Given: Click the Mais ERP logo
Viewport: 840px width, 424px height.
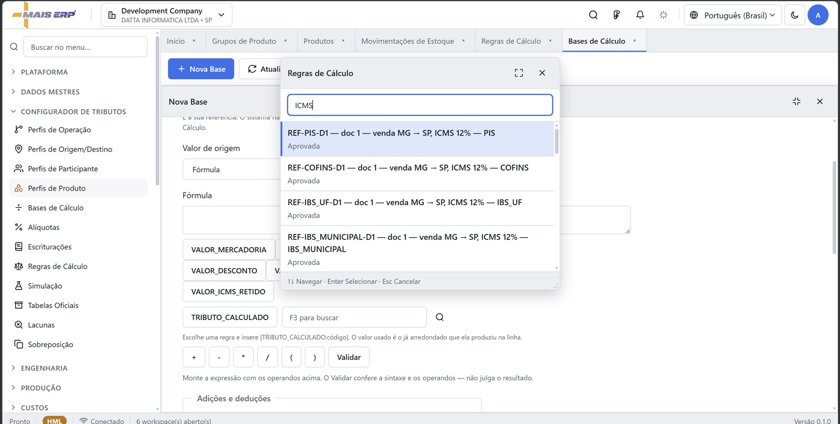Looking at the screenshot, I should tap(44, 15).
